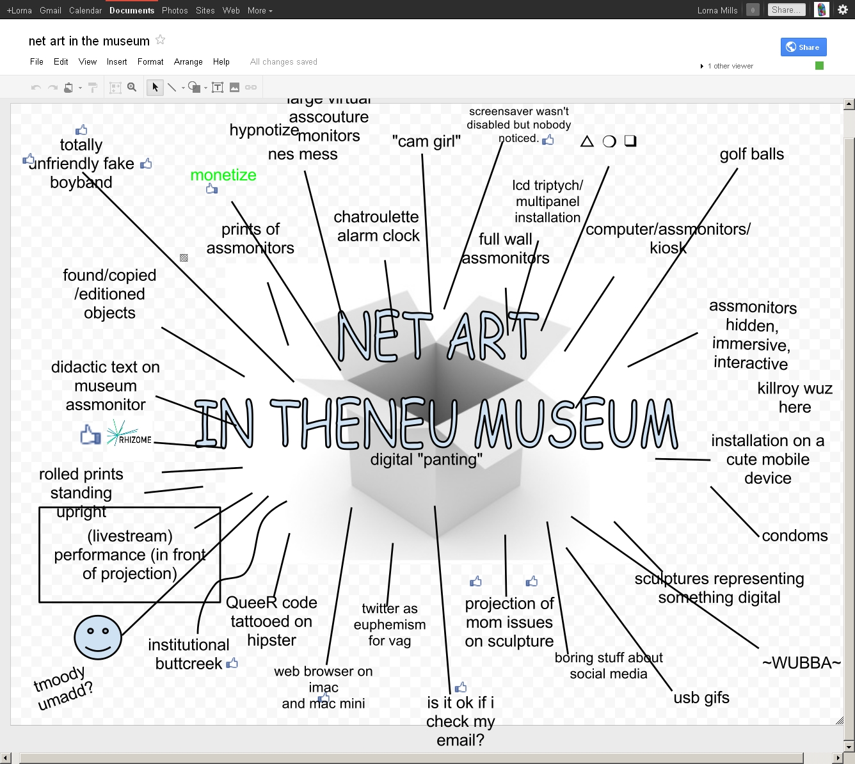Star the document net art in the museum

161,40
